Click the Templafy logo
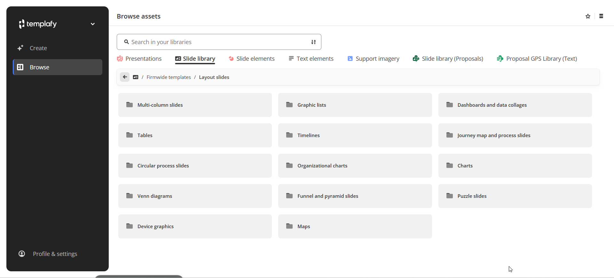The height and width of the screenshot is (278, 614). [38, 24]
